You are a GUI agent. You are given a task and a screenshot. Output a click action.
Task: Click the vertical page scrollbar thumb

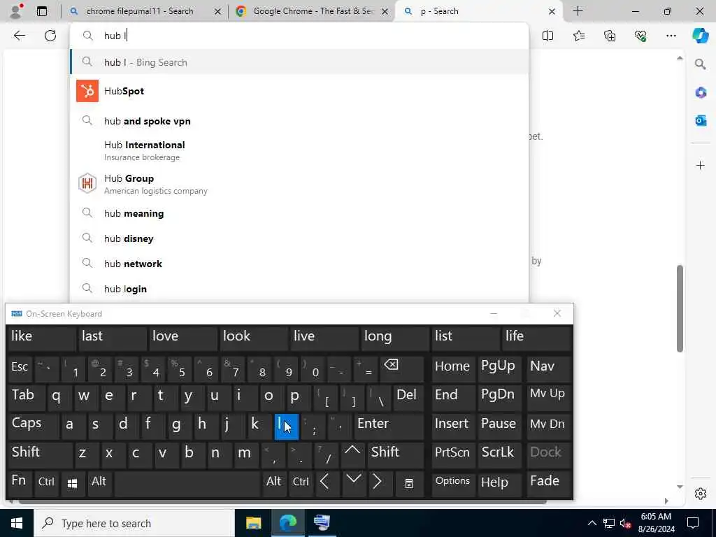[x=680, y=308]
